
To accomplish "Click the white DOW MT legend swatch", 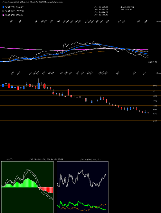I will 4,11.
